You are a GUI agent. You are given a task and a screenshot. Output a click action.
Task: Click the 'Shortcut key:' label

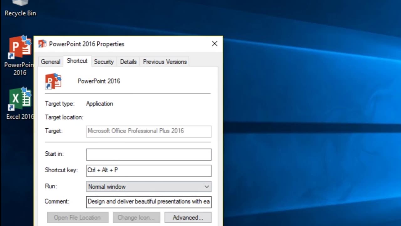point(61,170)
